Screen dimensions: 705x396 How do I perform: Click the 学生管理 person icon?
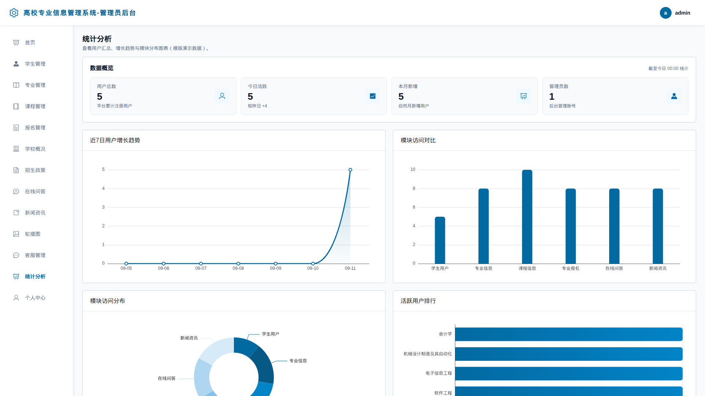(x=16, y=64)
